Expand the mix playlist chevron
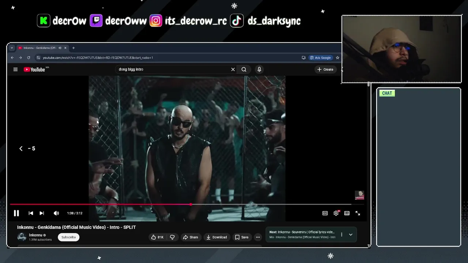Viewport: 468px width, 263px height. [351, 235]
